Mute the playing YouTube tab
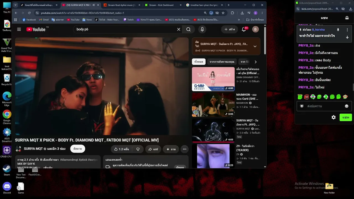The width and height of the screenshot is (354, 199). tap(93, 5)
